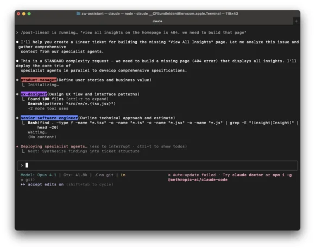This screenshot has height=250, width=315.
Task: Click the folder icon in the title bar
Action: (x=78, y=14)
